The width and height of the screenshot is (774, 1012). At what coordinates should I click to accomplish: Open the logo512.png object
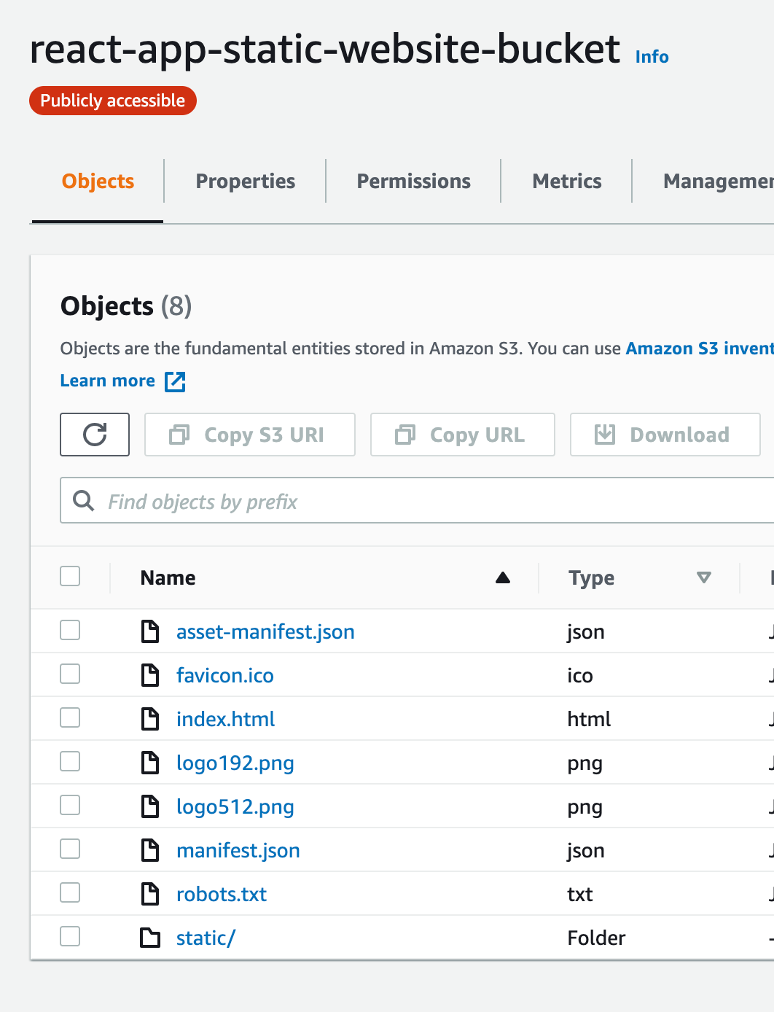235,807
